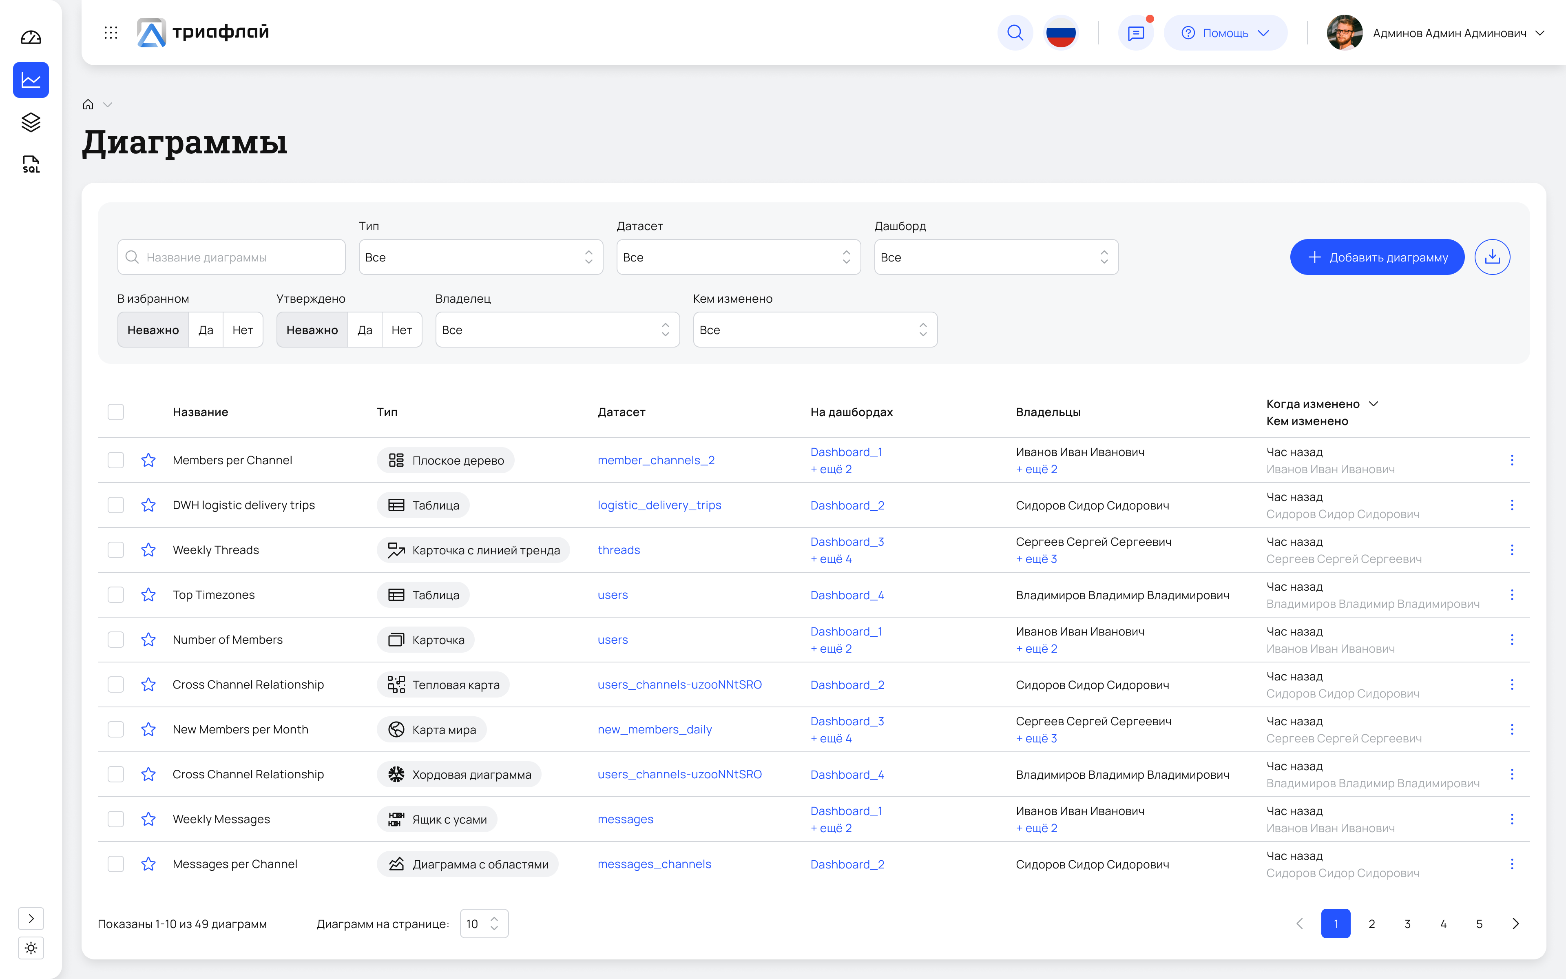The height and width of the screenshot is (979, 1566).
Task: Open the Владелец filter dropdown
Action: click(x=557, y=330)
